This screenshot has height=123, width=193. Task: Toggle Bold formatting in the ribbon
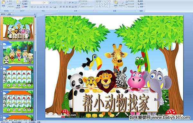[x=32, y=7]
